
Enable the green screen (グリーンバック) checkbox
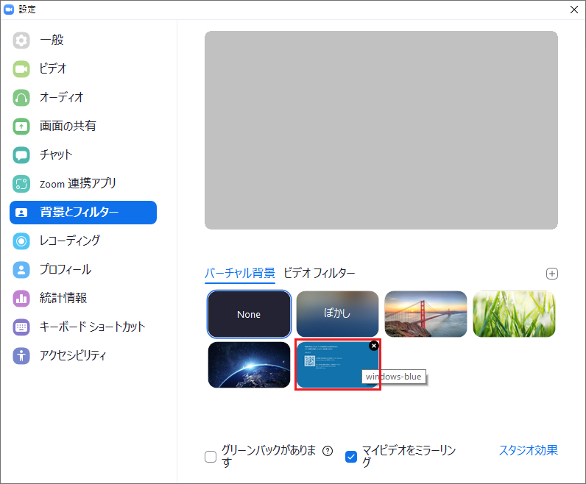(211, 457)
